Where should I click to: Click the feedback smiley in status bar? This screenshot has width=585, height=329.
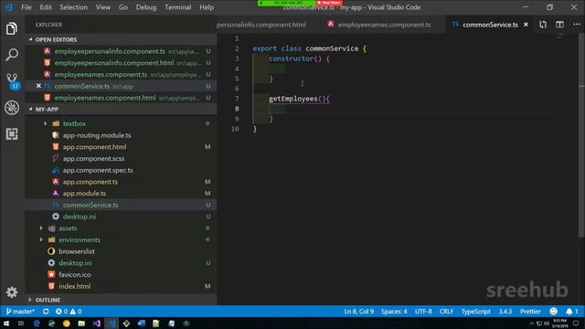[553, 311]
